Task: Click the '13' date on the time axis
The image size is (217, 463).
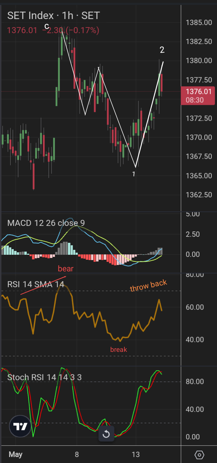Action: 136,454
